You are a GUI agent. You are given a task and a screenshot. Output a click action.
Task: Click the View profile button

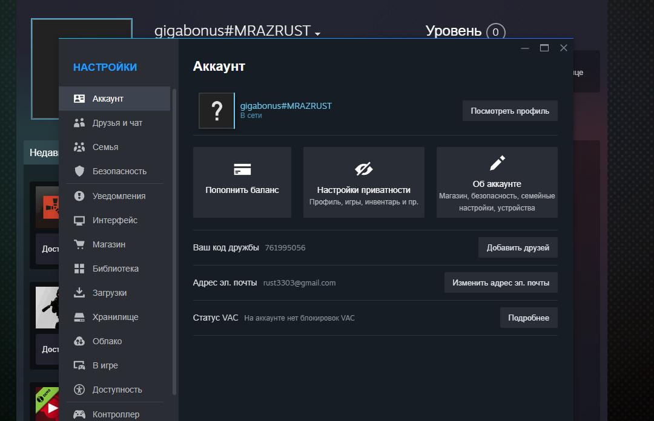(x=510, y=111)
